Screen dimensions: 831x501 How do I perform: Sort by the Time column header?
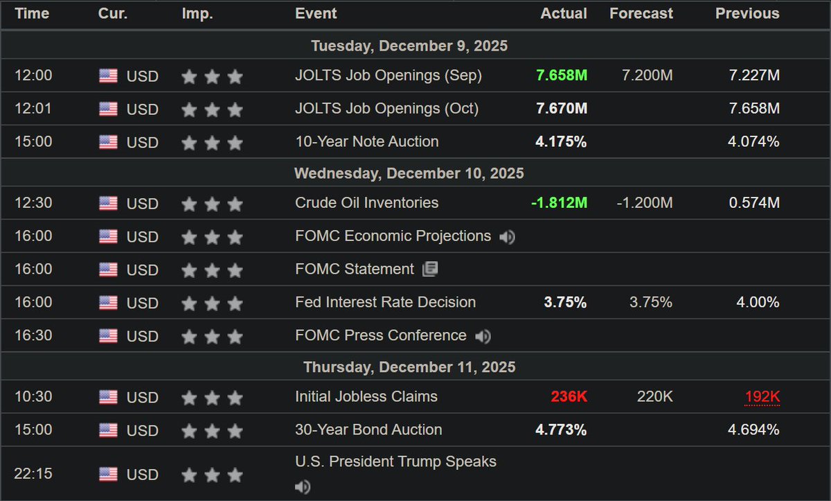point(32,13)
